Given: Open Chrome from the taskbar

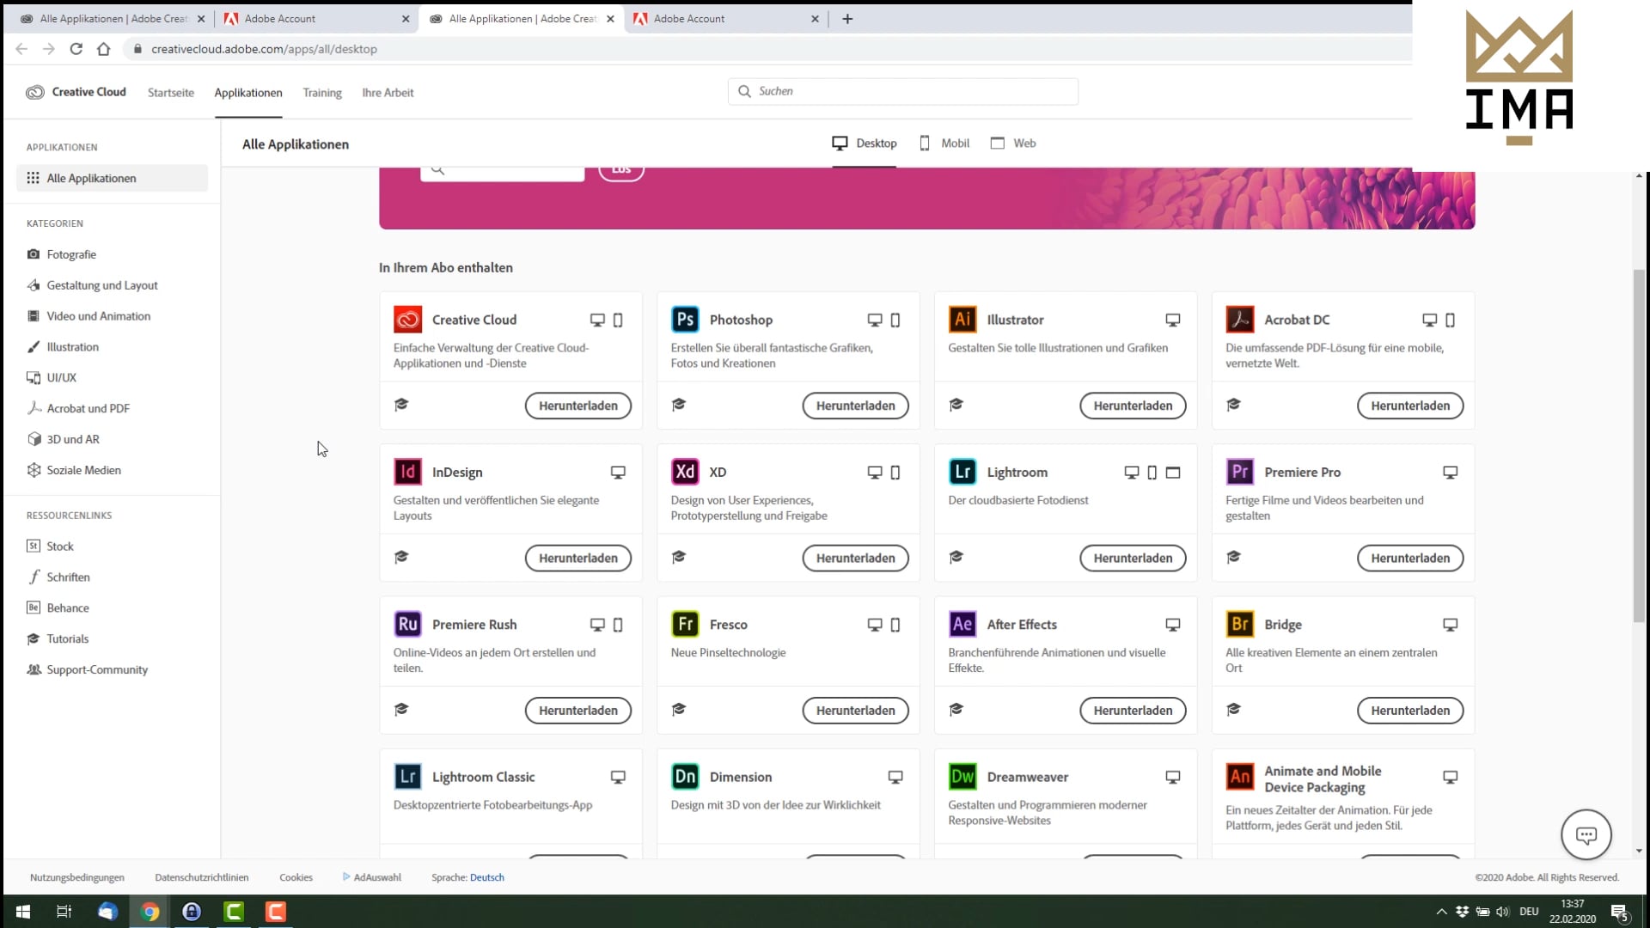Looking at the screenshot, I should 150,912.
